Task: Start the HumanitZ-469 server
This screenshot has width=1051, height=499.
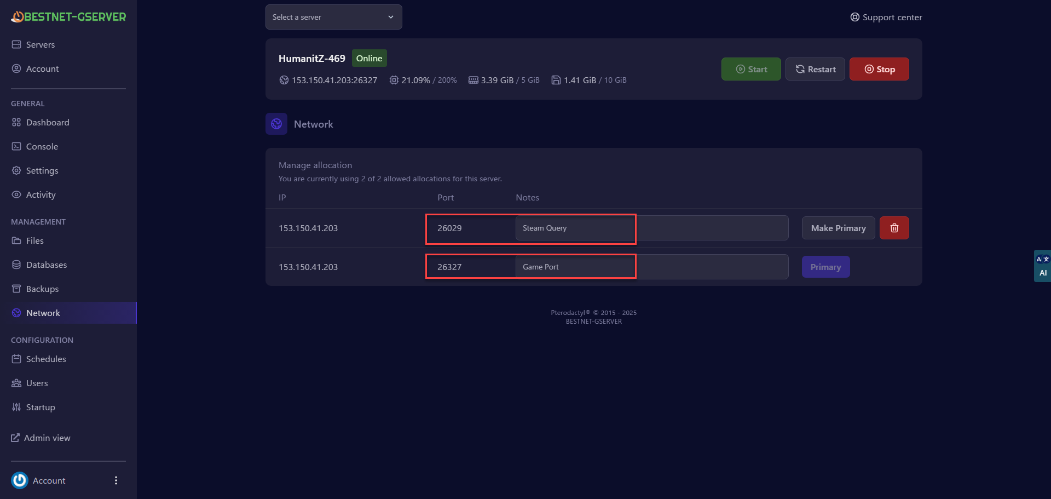Action: click(x=751, y=69)
